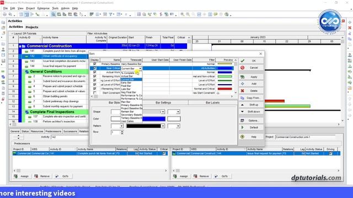353x198 pixels.
Task: Click the up-arrow icon beside Shift up
Action: (x=243, y=105)
